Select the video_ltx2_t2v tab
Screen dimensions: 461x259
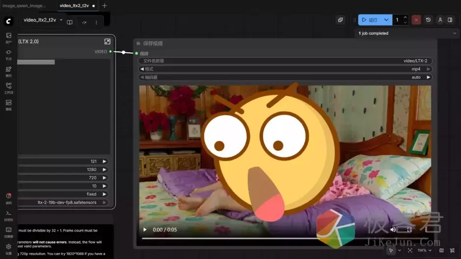[75, 6]
